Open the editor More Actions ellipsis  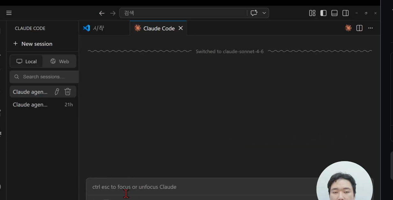tap(370, 28)
